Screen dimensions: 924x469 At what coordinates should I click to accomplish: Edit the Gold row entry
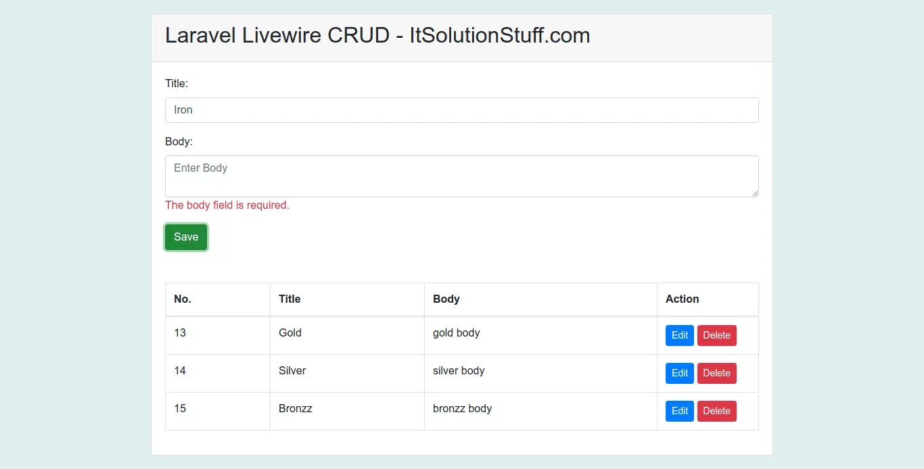point(679,335)
